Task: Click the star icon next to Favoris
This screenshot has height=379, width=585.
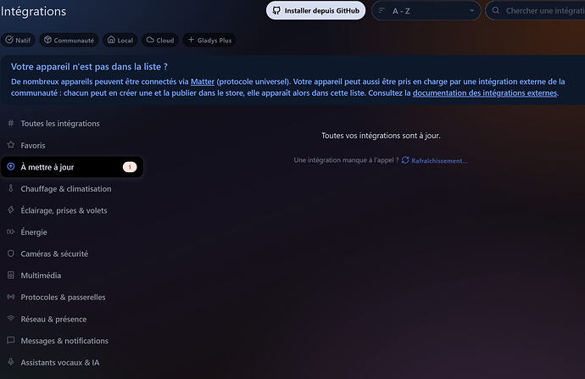Action: 11,145
